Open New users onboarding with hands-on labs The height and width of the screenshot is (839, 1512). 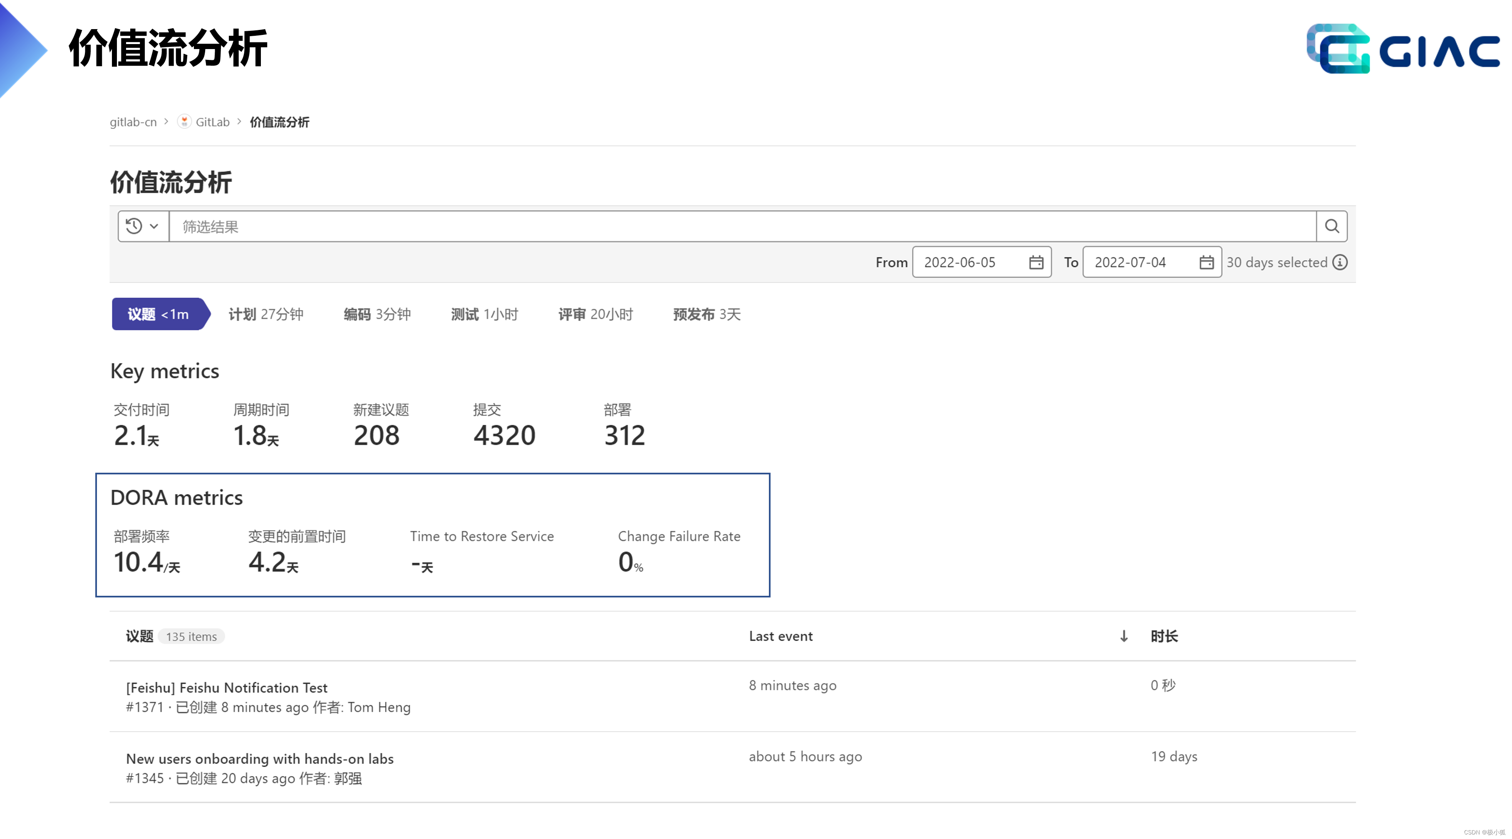tap(260, 759)
